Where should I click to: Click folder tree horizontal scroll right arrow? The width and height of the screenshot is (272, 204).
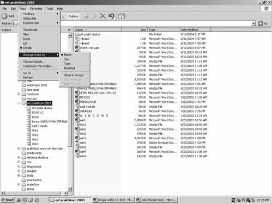coord(65,193)
